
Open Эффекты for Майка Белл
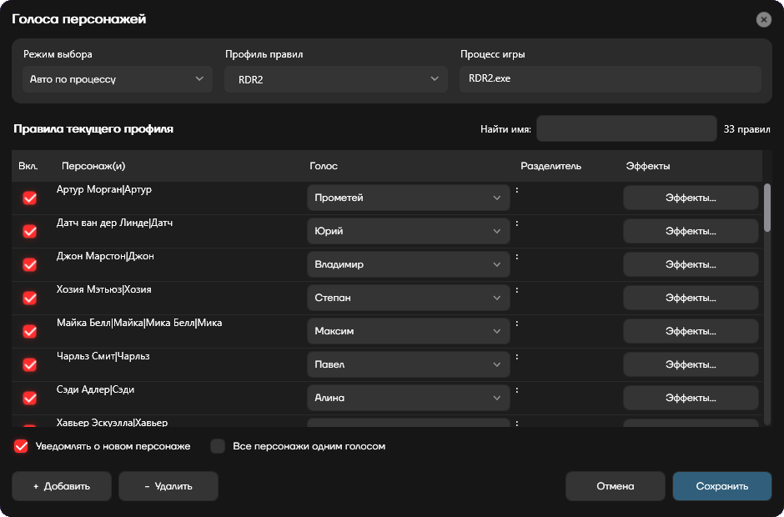[x=691, y=331]
